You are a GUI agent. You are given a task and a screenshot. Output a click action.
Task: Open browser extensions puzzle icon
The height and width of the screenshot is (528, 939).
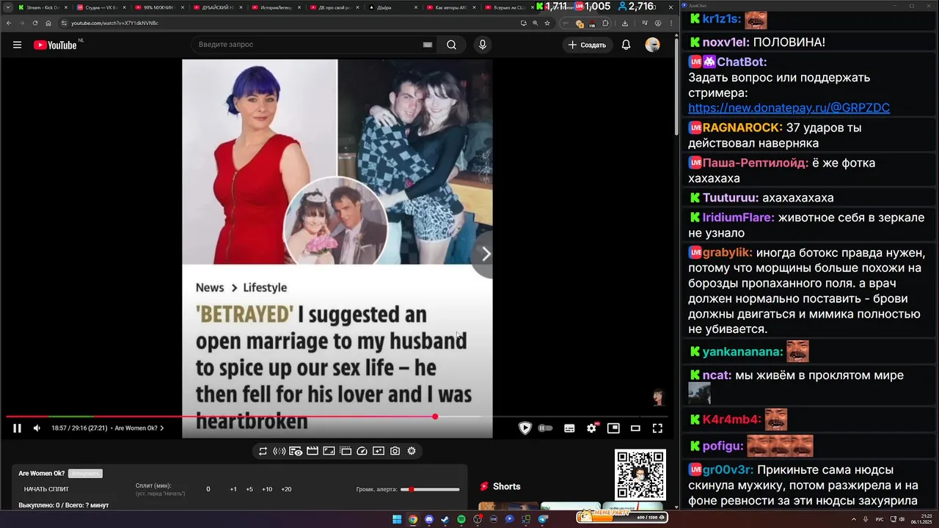(605, 23)
